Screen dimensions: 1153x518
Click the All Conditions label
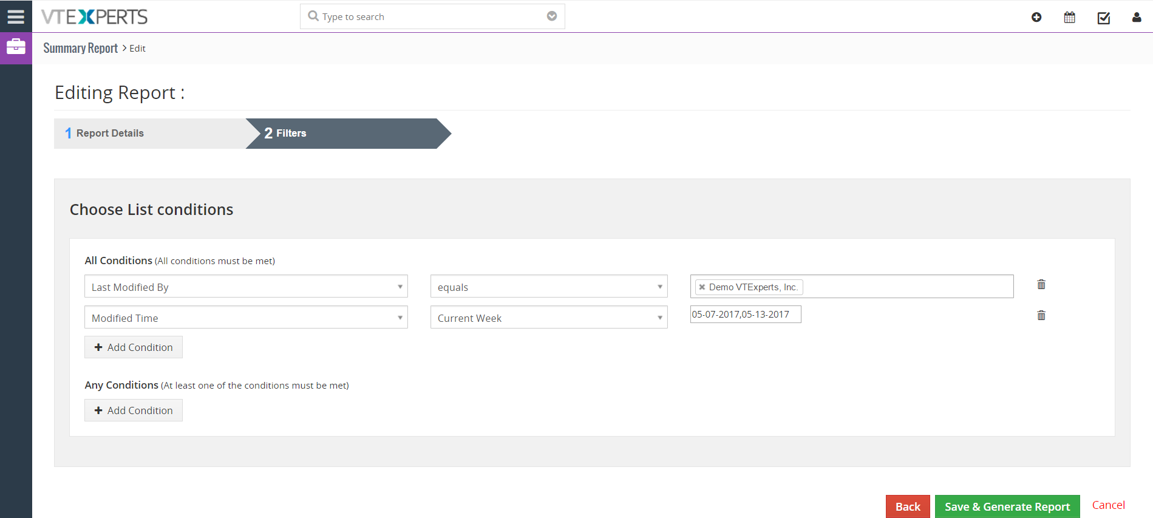coord(118,261)
